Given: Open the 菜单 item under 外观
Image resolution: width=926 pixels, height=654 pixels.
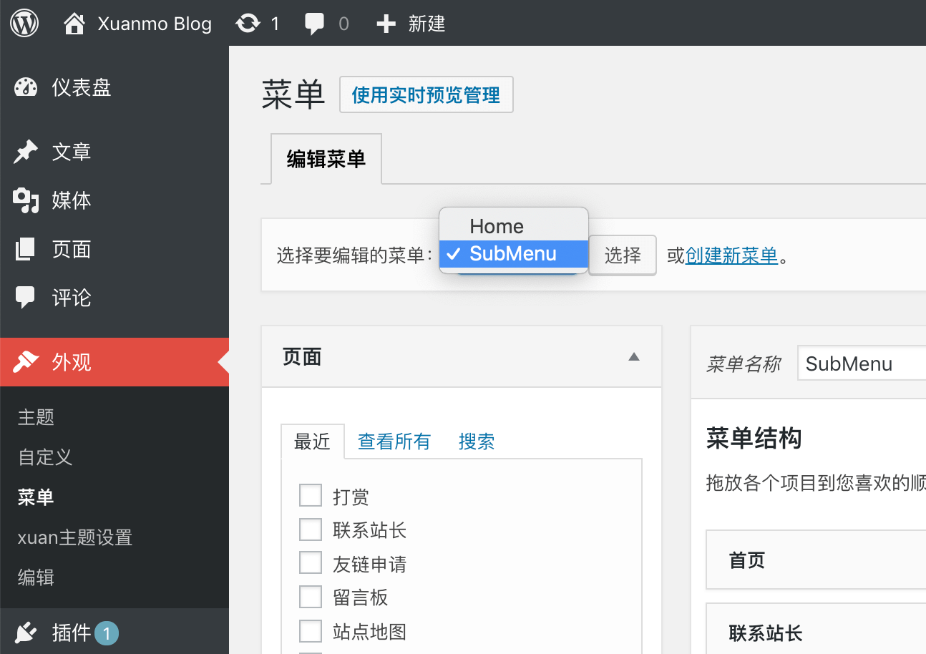Looking at the screenshot, I should [x=36, y=497].
